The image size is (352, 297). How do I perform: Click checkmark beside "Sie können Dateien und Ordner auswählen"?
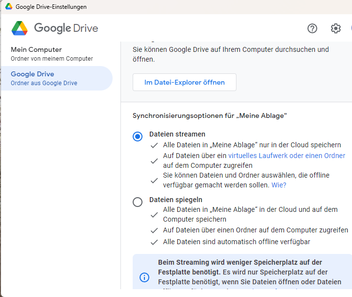tap(154, 181)
